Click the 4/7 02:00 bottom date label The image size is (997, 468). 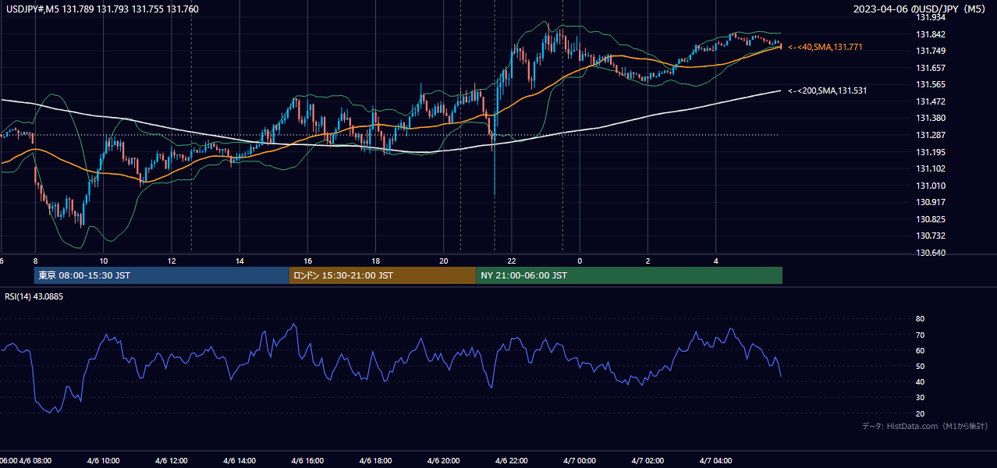[x=648, y=461]
